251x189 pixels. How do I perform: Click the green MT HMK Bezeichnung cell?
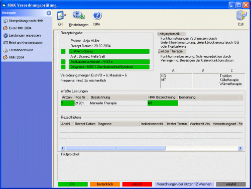point(163,103)
